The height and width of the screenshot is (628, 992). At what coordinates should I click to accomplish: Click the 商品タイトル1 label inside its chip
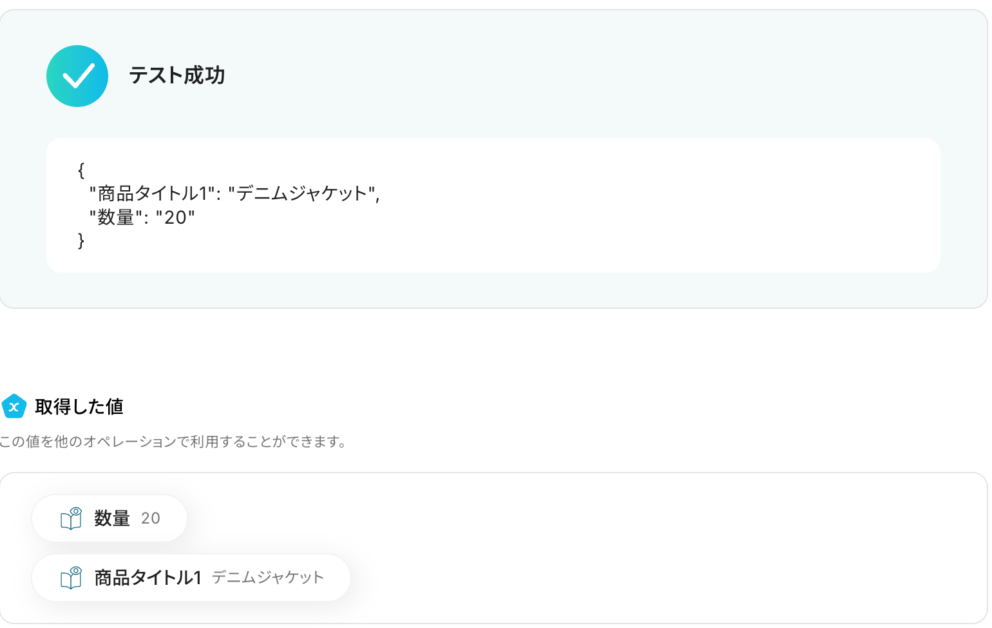pos(148,578)
